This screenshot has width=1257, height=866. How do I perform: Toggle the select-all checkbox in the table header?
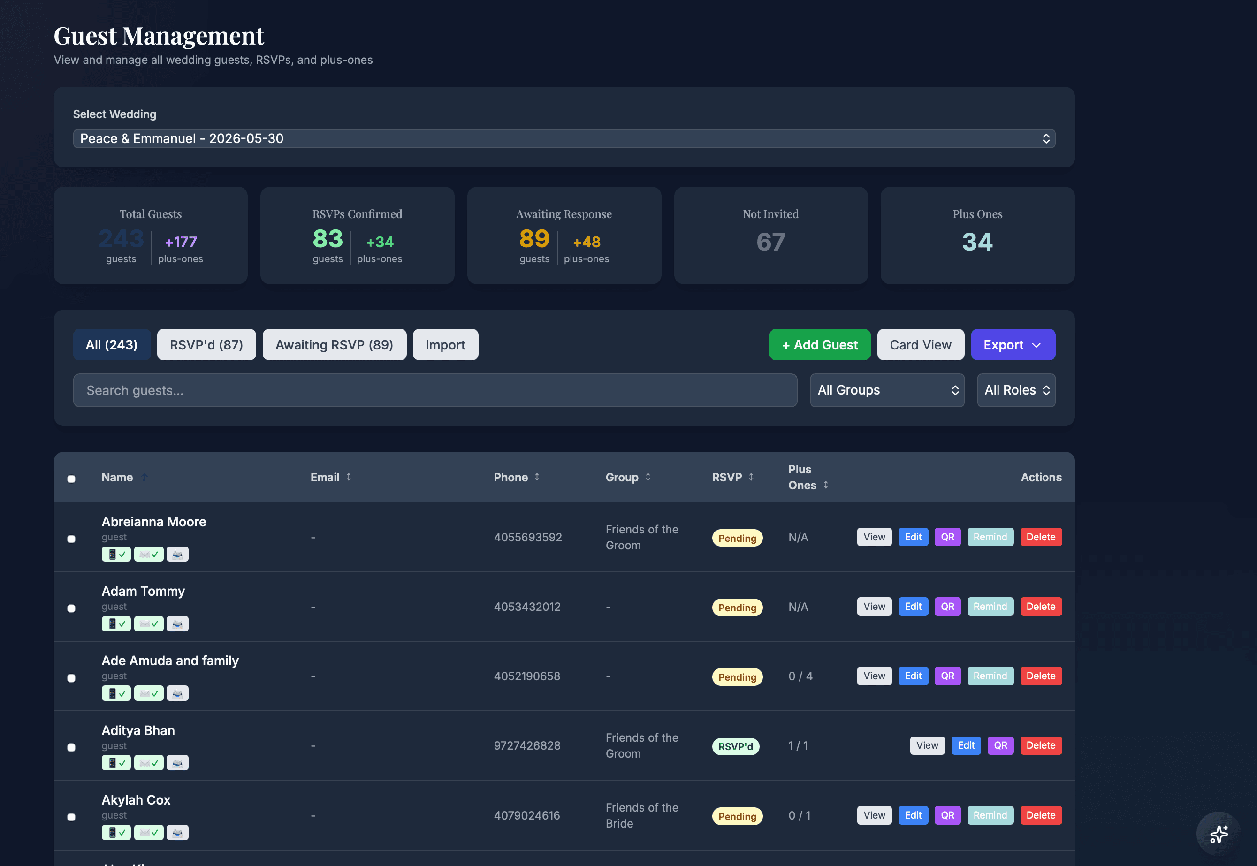tap(72, 478)
